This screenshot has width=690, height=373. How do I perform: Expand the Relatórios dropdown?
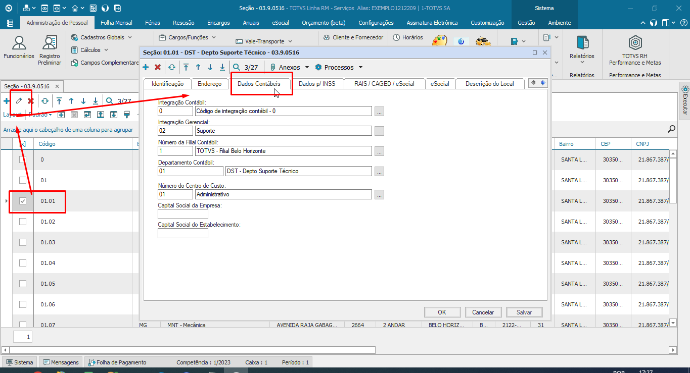(x=582, y=63)
